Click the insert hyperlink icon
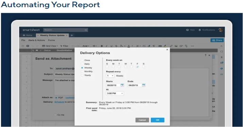The image size is (243, 127). [x=171, y=46]
